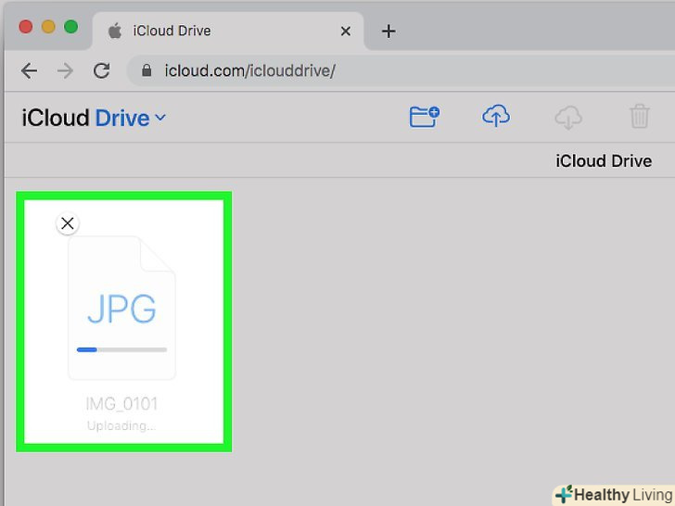Click the Apple logo favicon on the tab
This screenshot has width=675, height=506.
coord(115,31)
